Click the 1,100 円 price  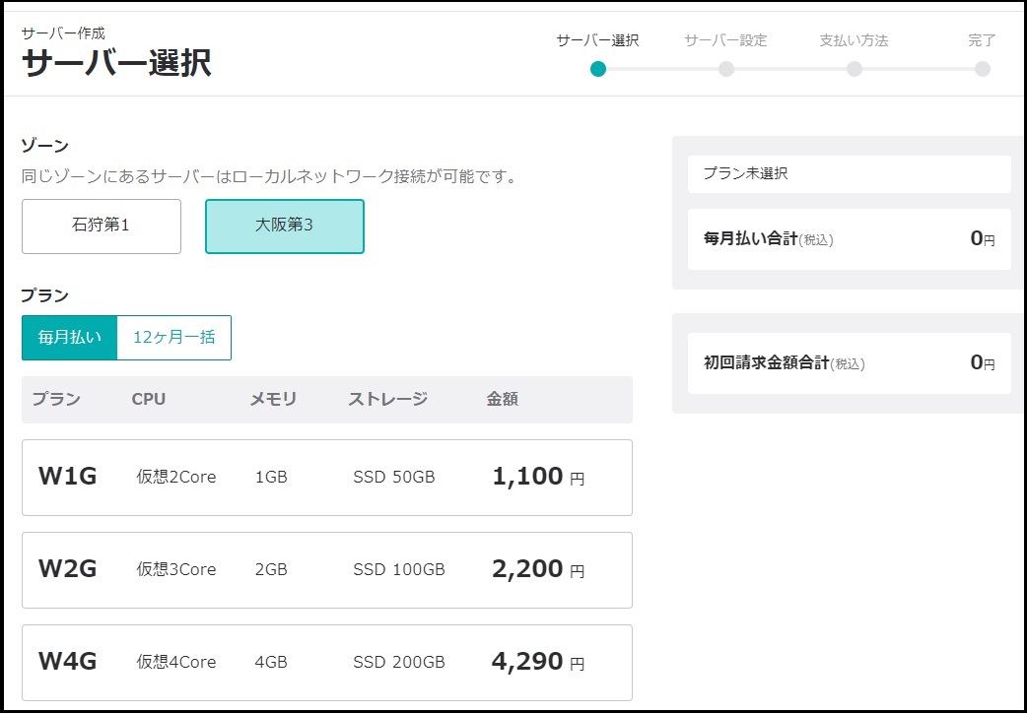538,477
